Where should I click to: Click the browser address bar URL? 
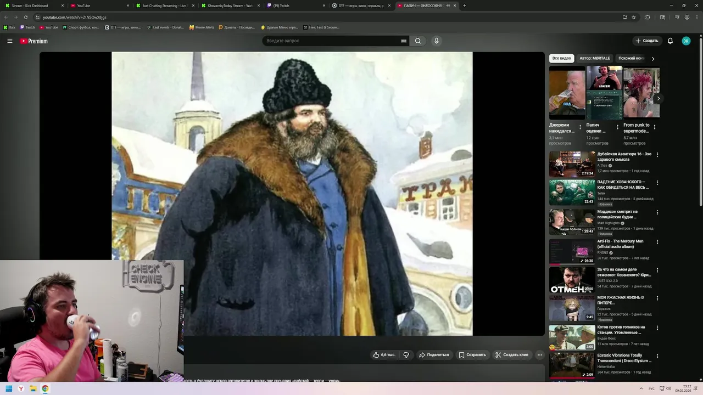75,17
